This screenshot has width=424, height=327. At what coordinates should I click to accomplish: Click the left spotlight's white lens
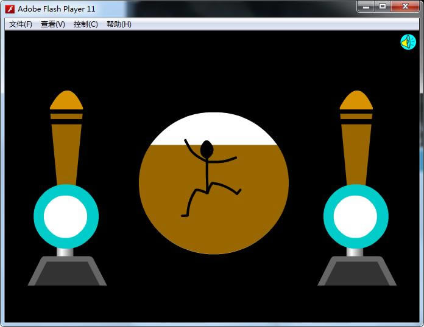pyautogui.click(x=66, y=217)
